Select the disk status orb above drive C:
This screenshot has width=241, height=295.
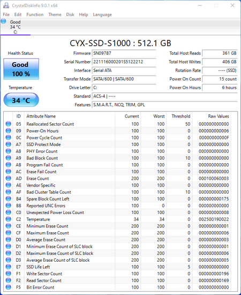[x=3, y=21]
